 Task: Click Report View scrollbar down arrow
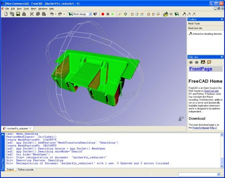pos(222,166)
